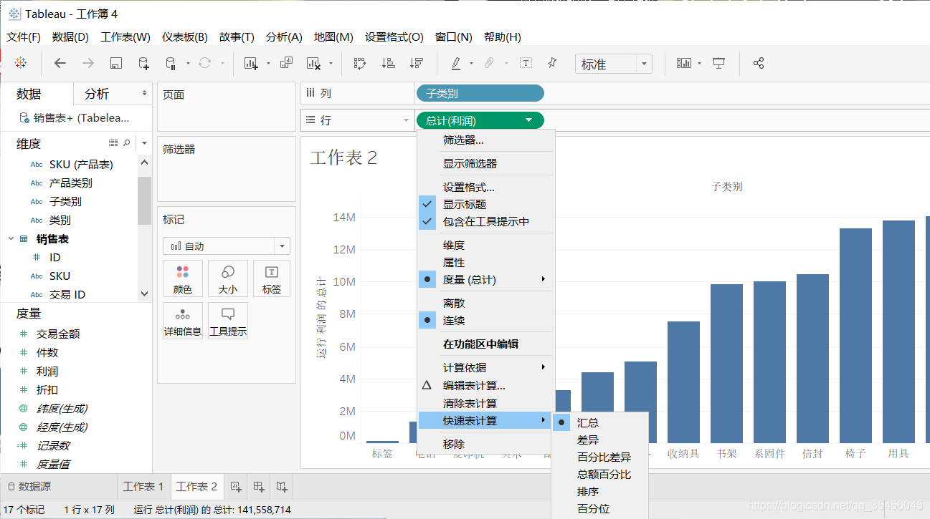Click down arrow of dimensions scrollbar
This screenshot has height=519, width=930.
[x=145, y=294]
